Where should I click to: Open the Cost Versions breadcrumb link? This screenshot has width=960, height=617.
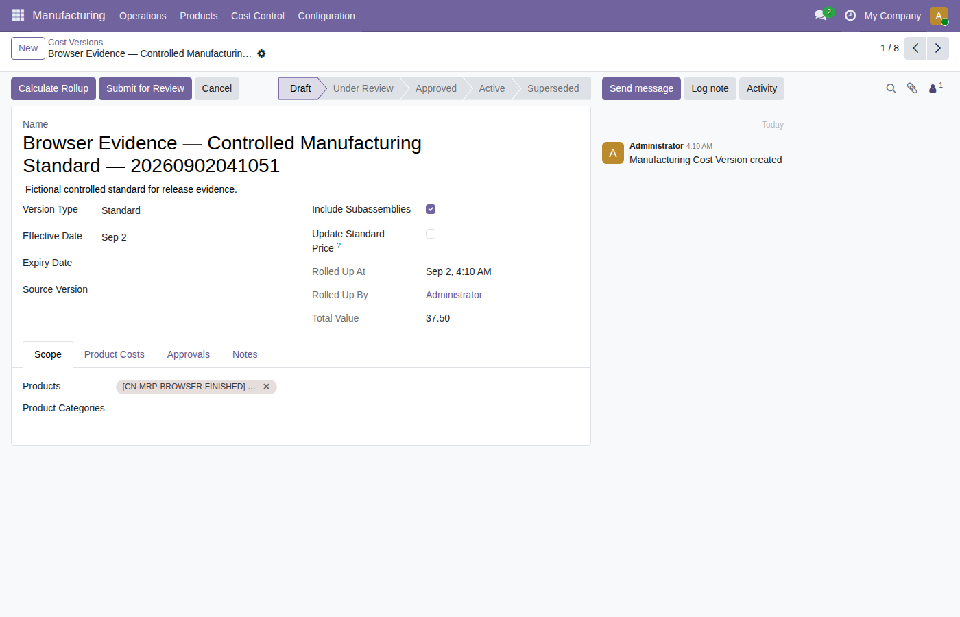point(75,43)
